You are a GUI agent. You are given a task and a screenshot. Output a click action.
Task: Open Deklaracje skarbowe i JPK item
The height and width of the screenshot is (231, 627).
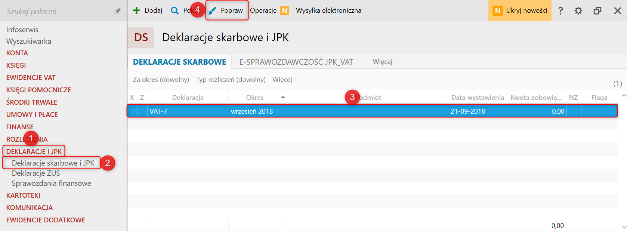click(x=53, y=163)
